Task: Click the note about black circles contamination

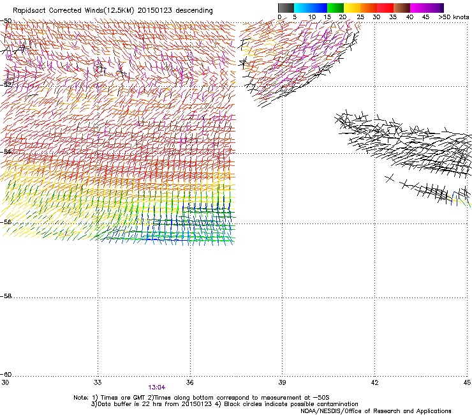Action: [291, 404]
